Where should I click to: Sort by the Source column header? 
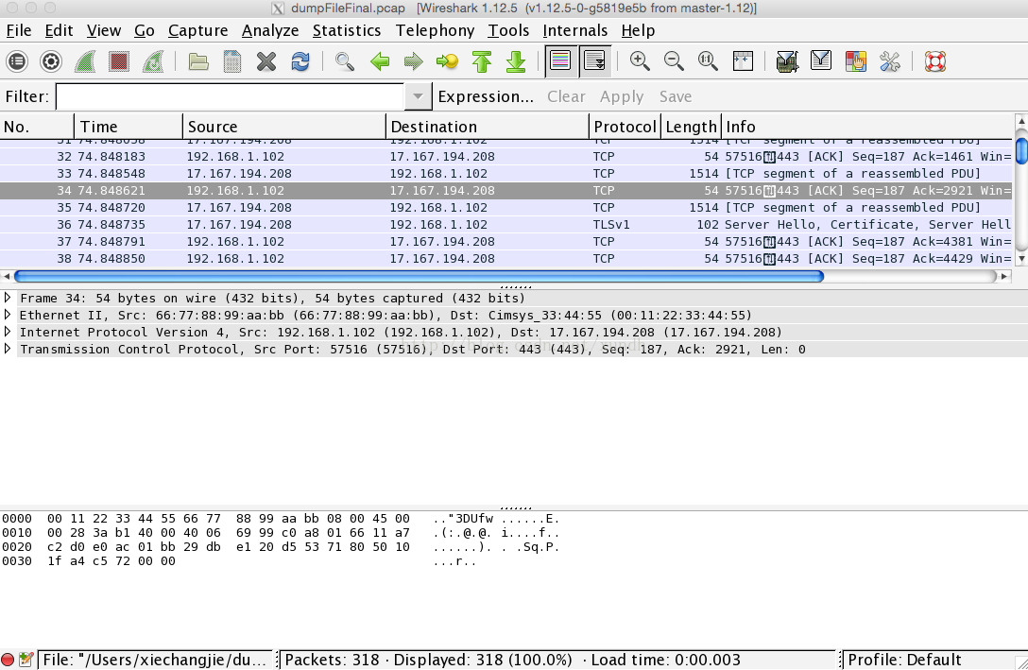pos(283,127)
